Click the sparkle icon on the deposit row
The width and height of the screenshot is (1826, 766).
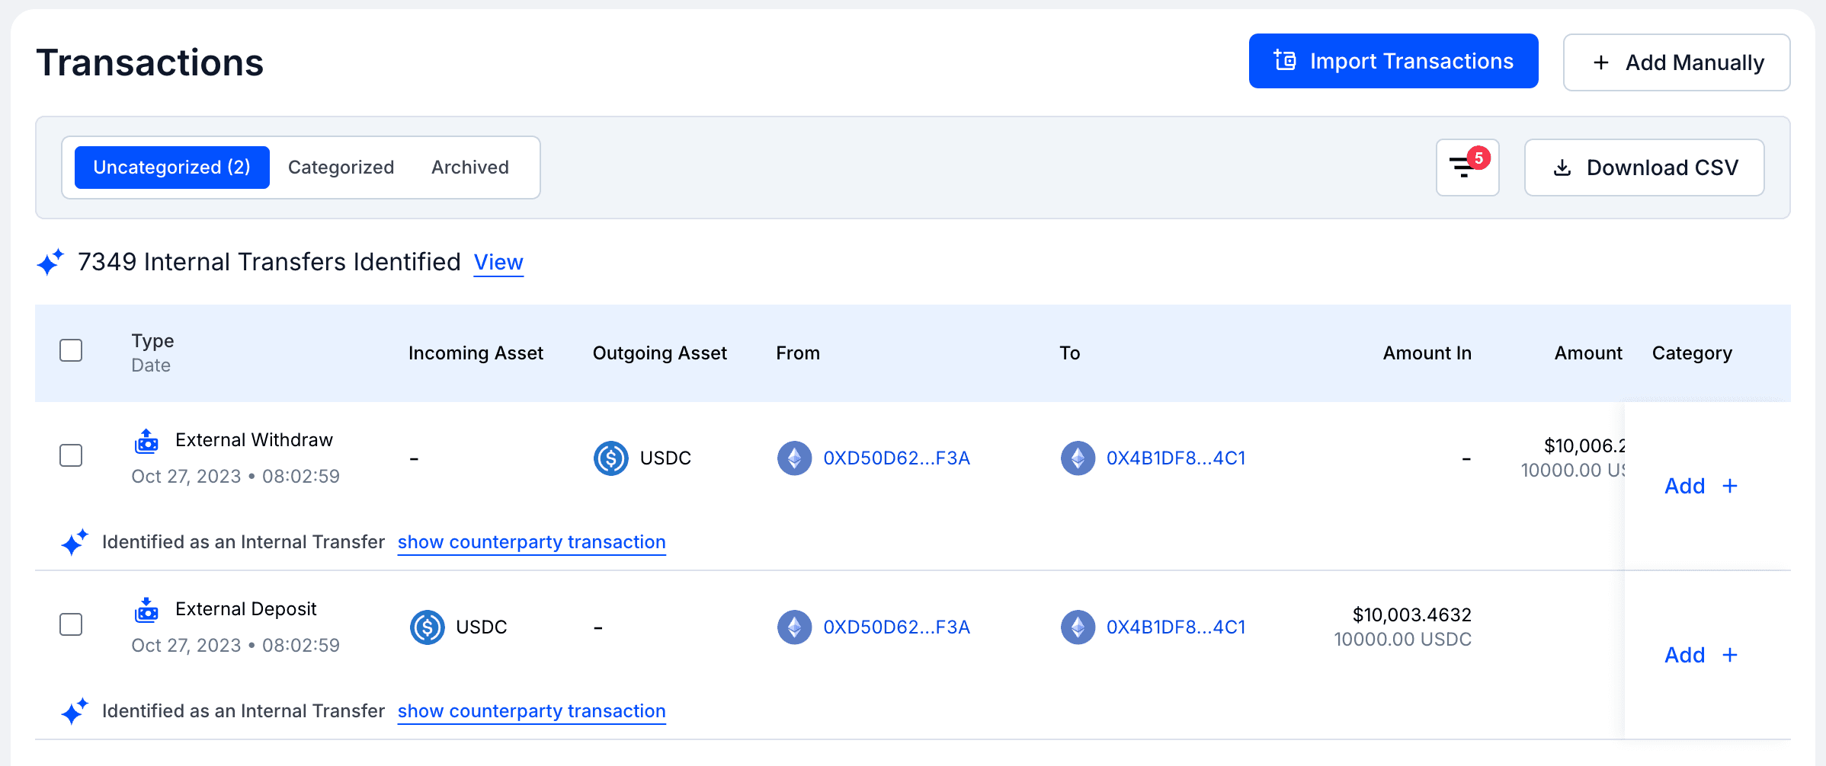pyautogui.click(x=74, y=710)
